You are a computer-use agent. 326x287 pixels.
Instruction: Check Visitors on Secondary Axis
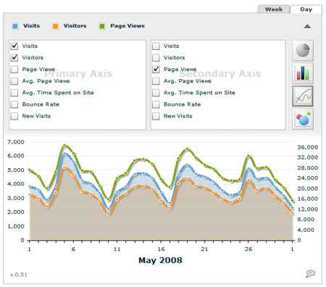pos(156,57)
